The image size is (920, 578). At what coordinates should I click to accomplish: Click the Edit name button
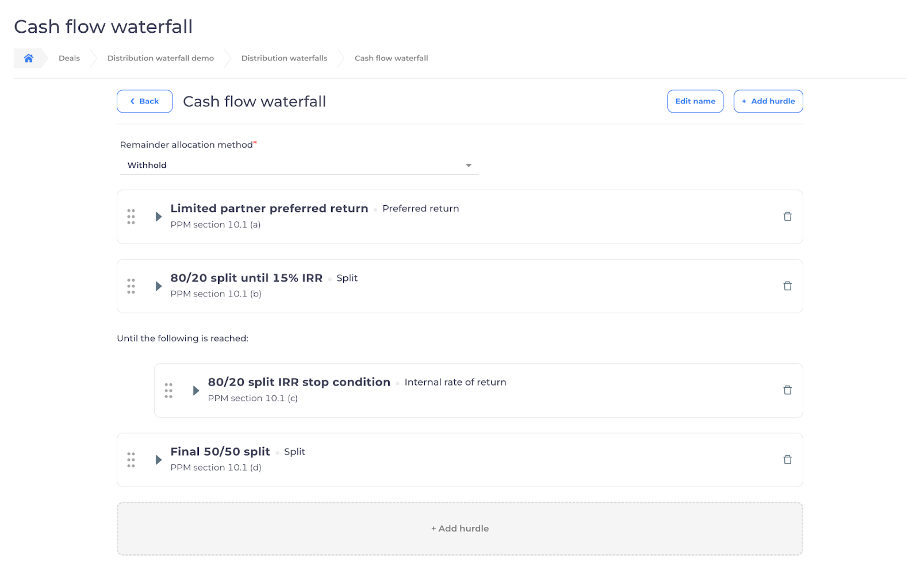click(695, 101)
